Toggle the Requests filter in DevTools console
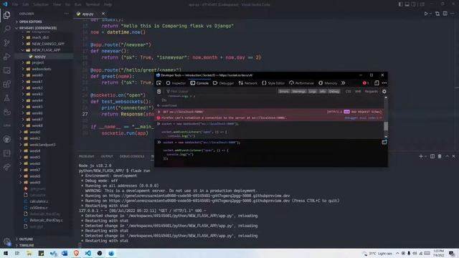Image resolution: width=459 pixels, height=258 pixels. point(371,92)
